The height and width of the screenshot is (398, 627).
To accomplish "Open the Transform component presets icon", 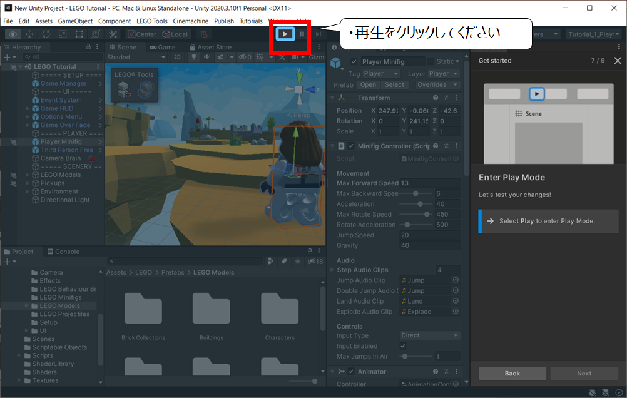I will (x=446, y=98).
